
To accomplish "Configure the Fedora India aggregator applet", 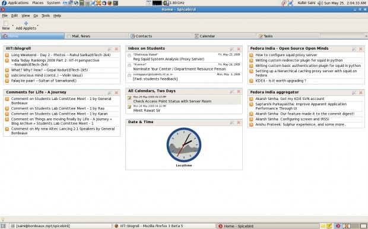I will (354, 93).
